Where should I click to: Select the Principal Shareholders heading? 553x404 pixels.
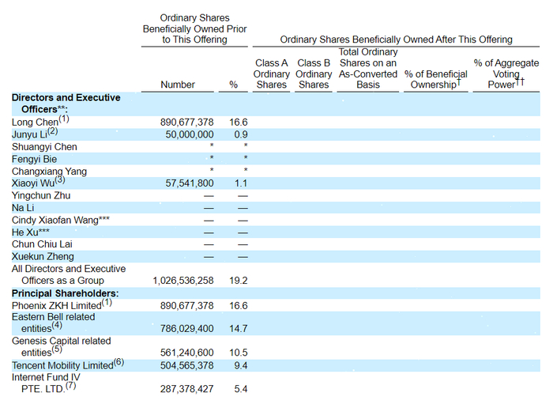click(x=64, y=294)
